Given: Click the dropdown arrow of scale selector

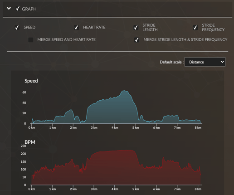Looking at the screenshot, I should [222, 62].
